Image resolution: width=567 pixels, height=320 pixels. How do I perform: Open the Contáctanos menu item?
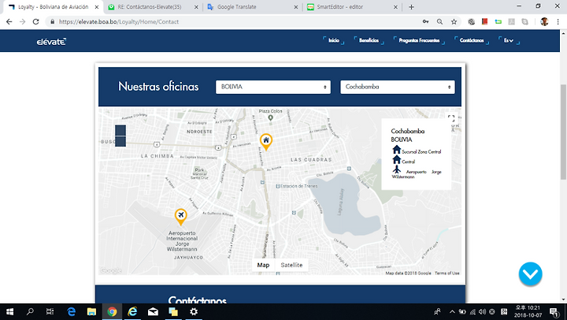click(x=472, y=40)
